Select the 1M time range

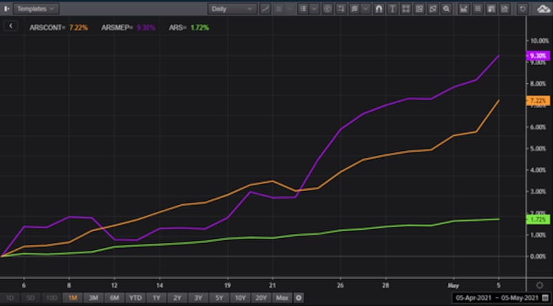[x=72, y=298]
